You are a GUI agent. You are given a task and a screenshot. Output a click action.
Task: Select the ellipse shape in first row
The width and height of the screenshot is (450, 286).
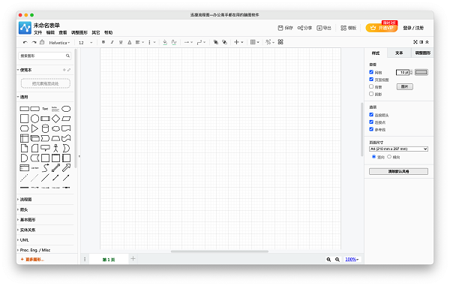[x=66, y=109]
